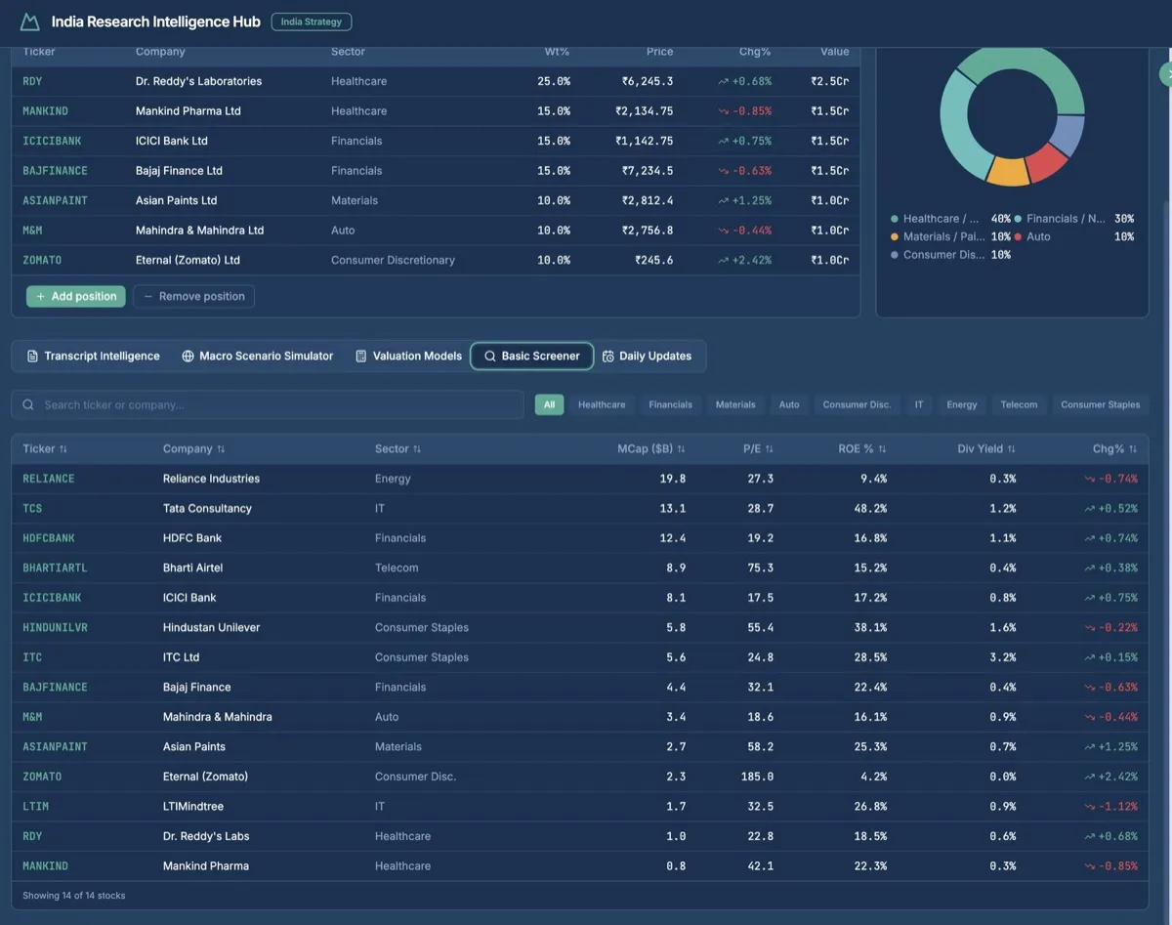The image size is (1172, 925).
Task: Click the ITC Ltd company name
Action: coord(181,657)
